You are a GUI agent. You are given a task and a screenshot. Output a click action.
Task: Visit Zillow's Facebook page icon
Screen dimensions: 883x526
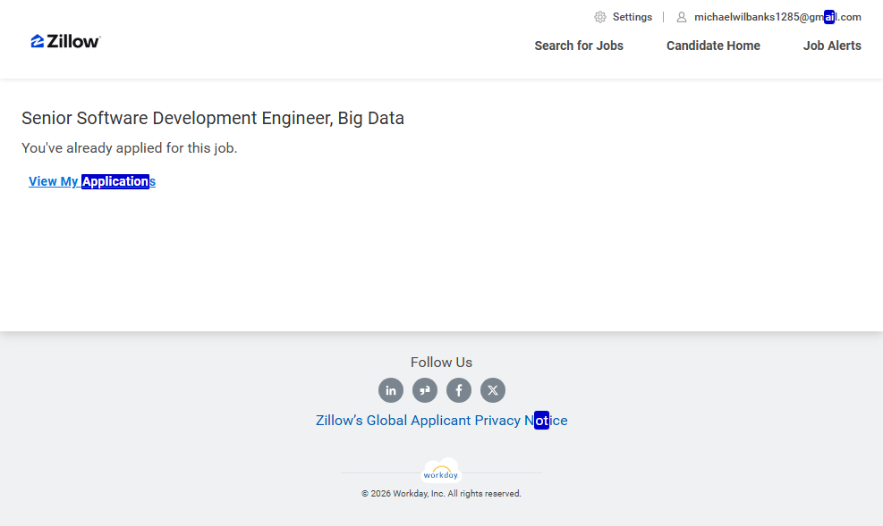(459, 390)
